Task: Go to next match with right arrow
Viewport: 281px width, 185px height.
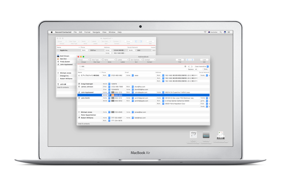Action: pos(192,66)
